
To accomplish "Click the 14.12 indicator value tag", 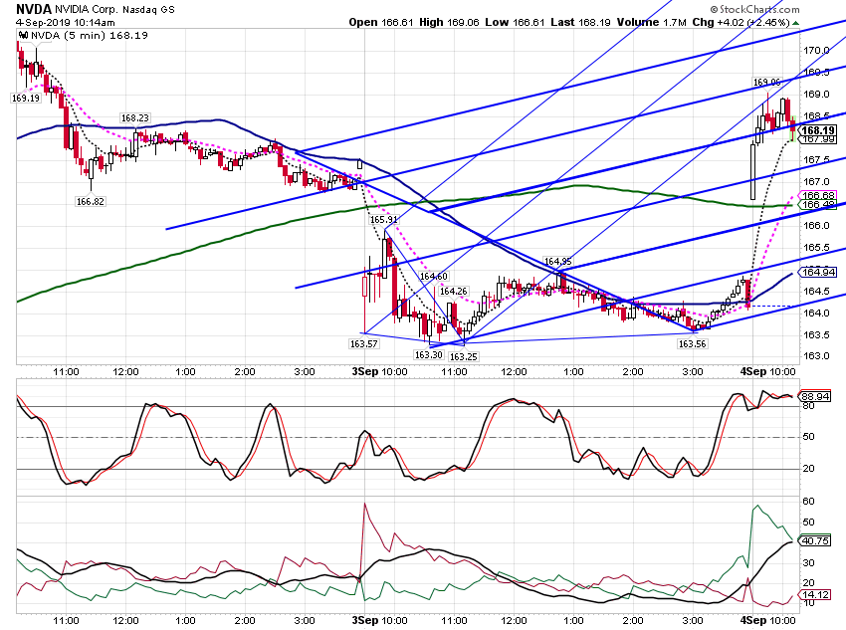I will pyautogui.click(x=815, y=595).
